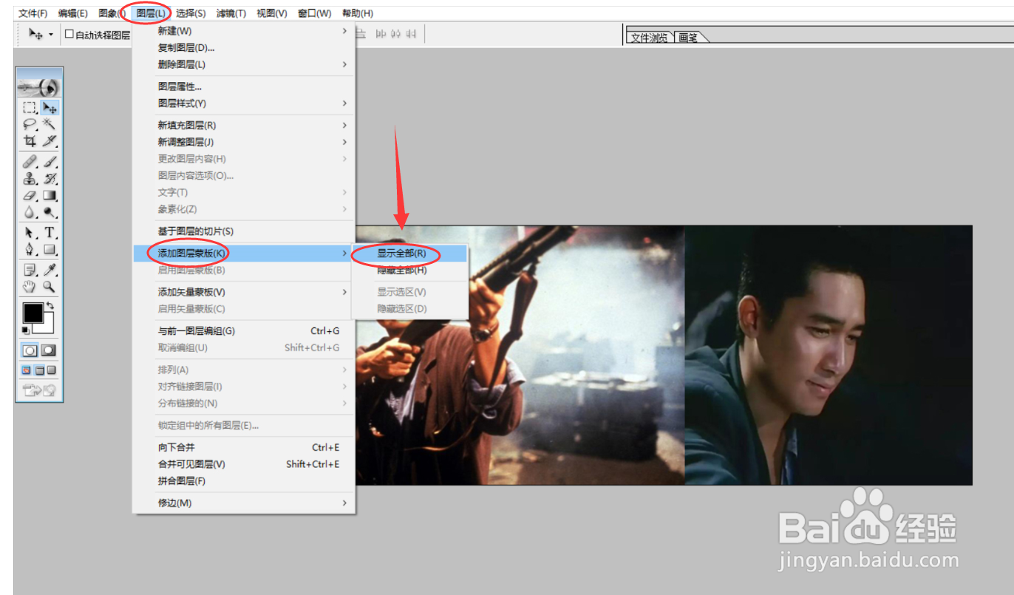Expand the 修边(M) submenu arrow
The image size is (1014, 595).
344,503
